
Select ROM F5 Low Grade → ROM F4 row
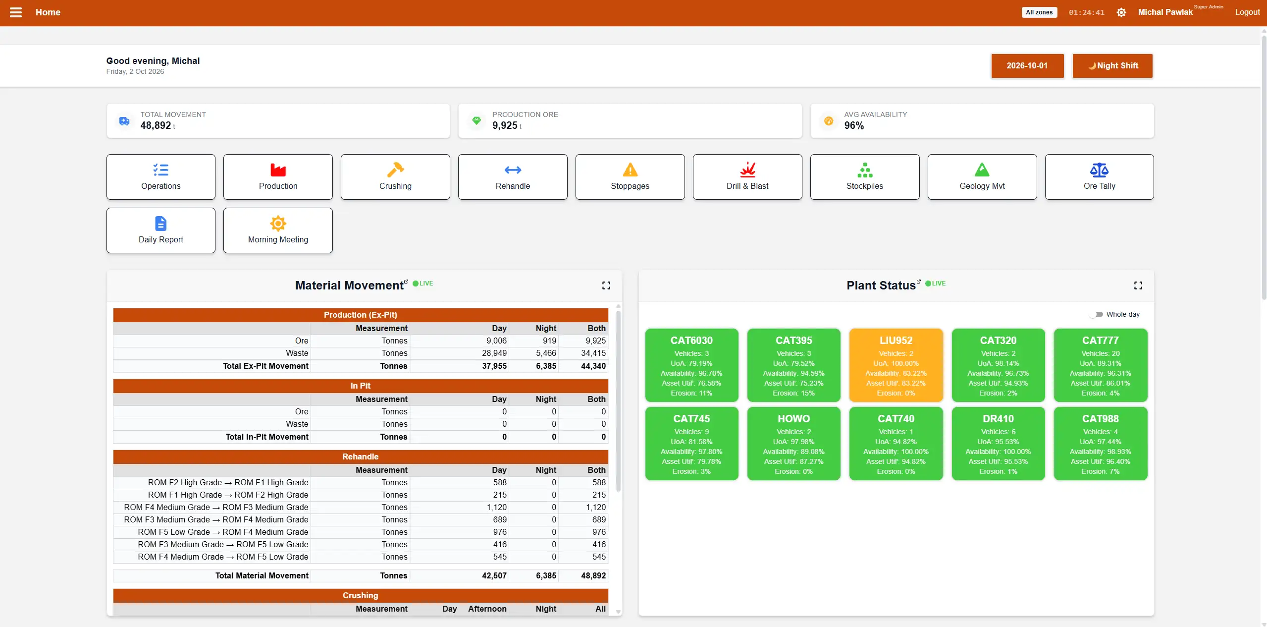pos(361,532)
